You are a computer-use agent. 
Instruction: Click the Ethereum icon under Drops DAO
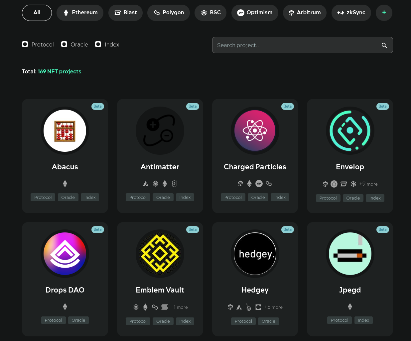tap(65, 307)
